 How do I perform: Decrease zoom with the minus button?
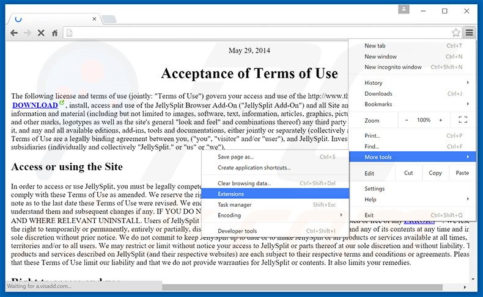[x=407, y=120]
